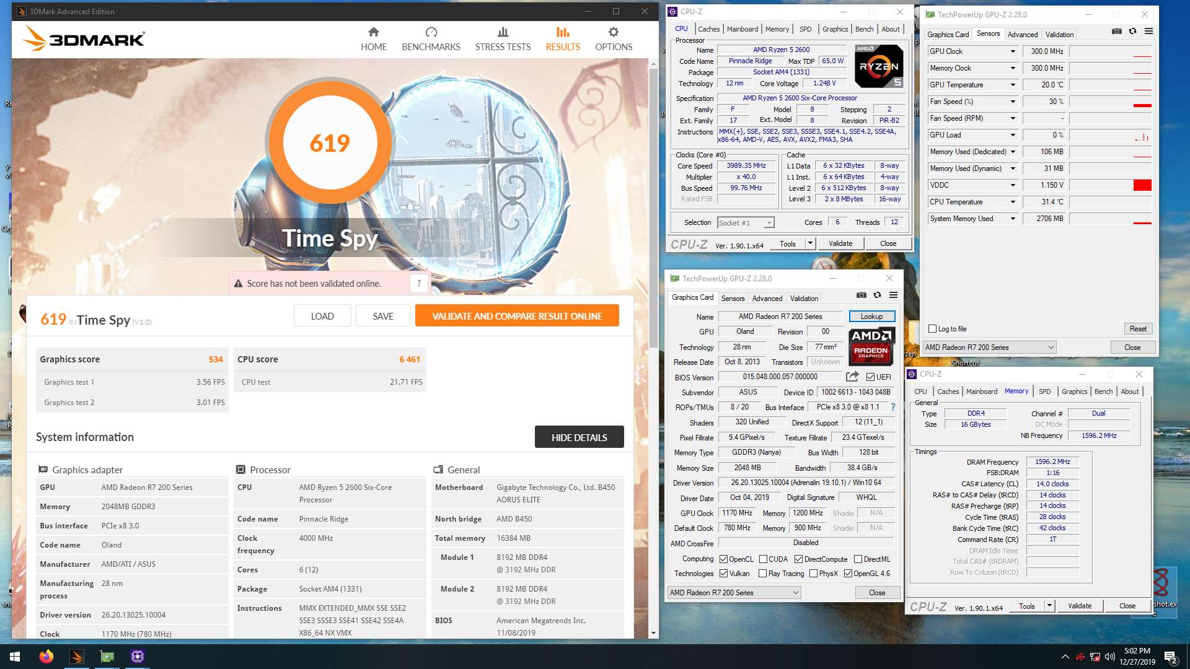Expand the GPU Temperature sensor dropdown
Image resolution: width=1190 pixels, height=669 pixels.
pyautogui.click(x=1013, y=85)
